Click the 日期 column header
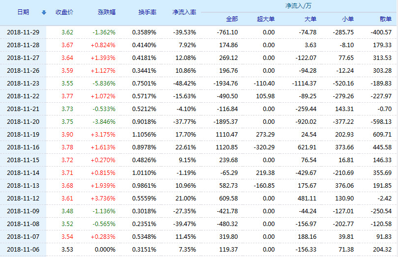399x257 pixels. [23, 12]
